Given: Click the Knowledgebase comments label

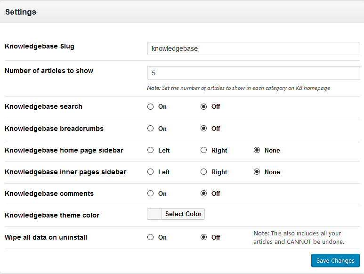Looking at the screenshot, I should [49, 193].
